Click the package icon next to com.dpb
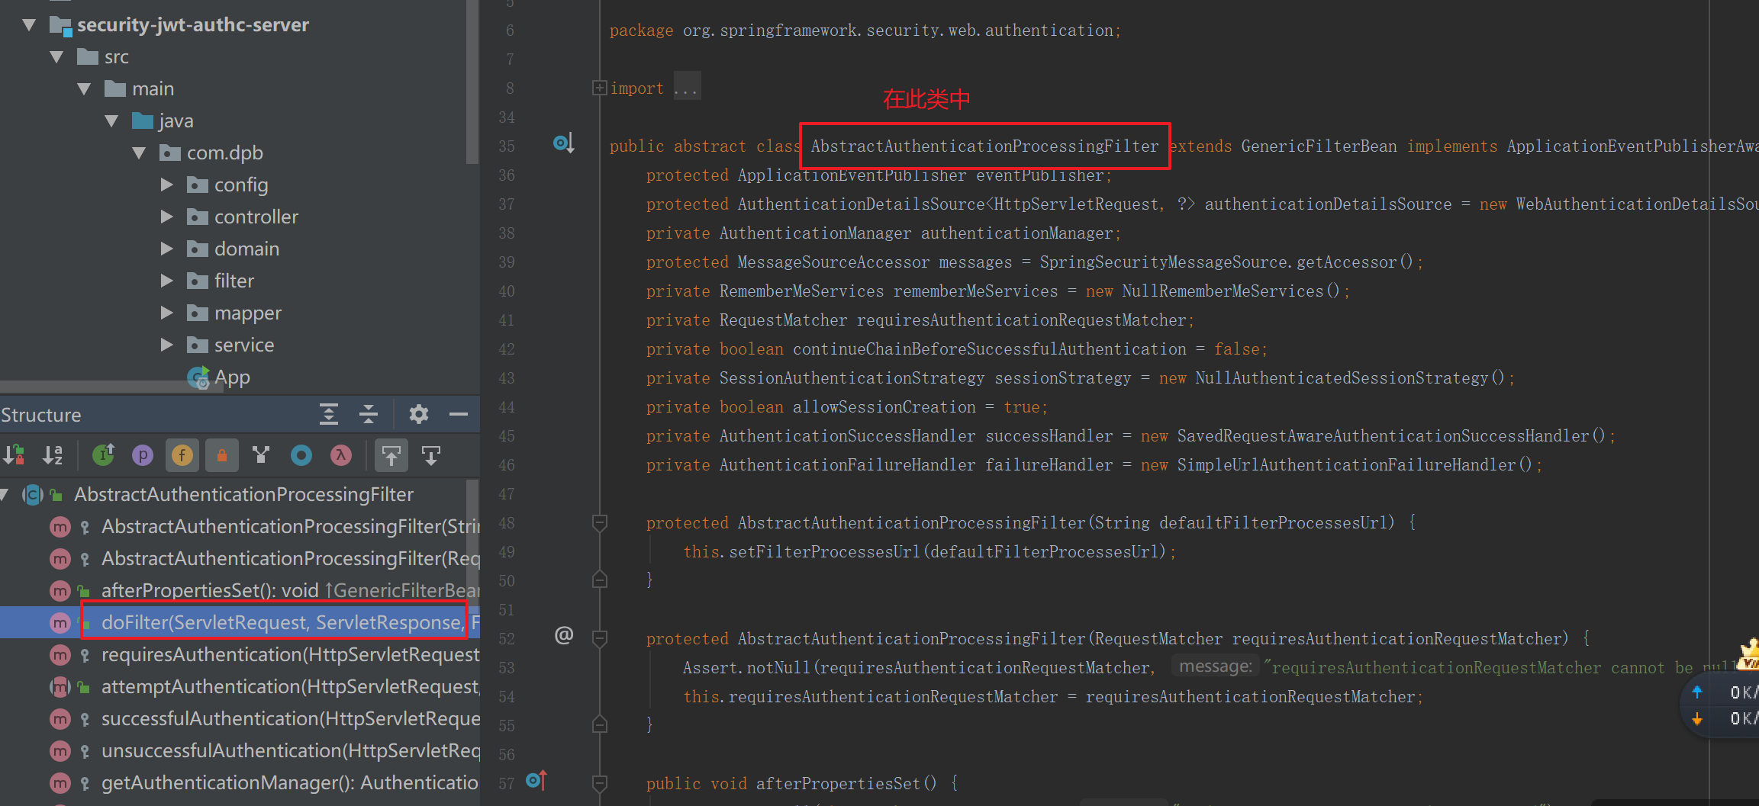This screenshot has height=806, width=1759. pyautogui.click(x=169, y=153)
